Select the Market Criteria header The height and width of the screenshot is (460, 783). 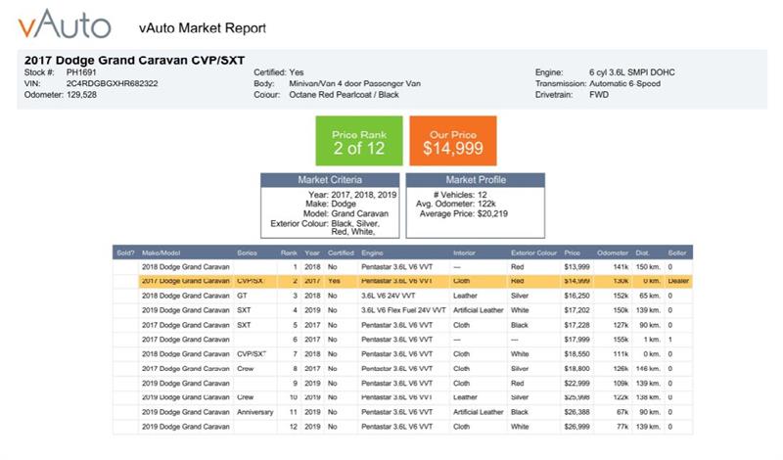(x=330, y=180)
